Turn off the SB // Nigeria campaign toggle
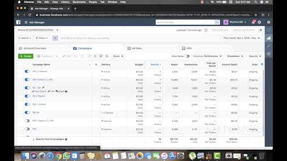 pos(27,96)
